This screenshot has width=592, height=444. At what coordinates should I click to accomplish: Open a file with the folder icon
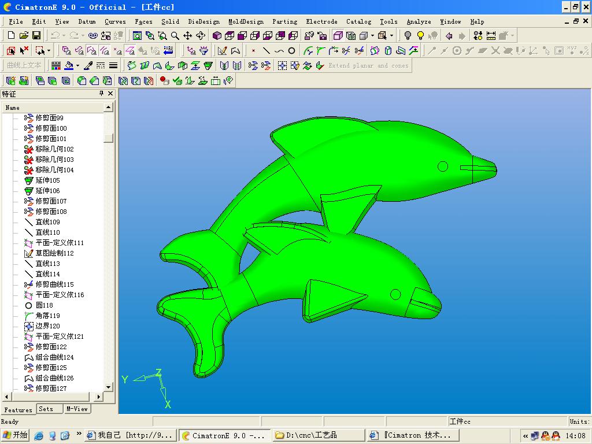pos(24,35)
